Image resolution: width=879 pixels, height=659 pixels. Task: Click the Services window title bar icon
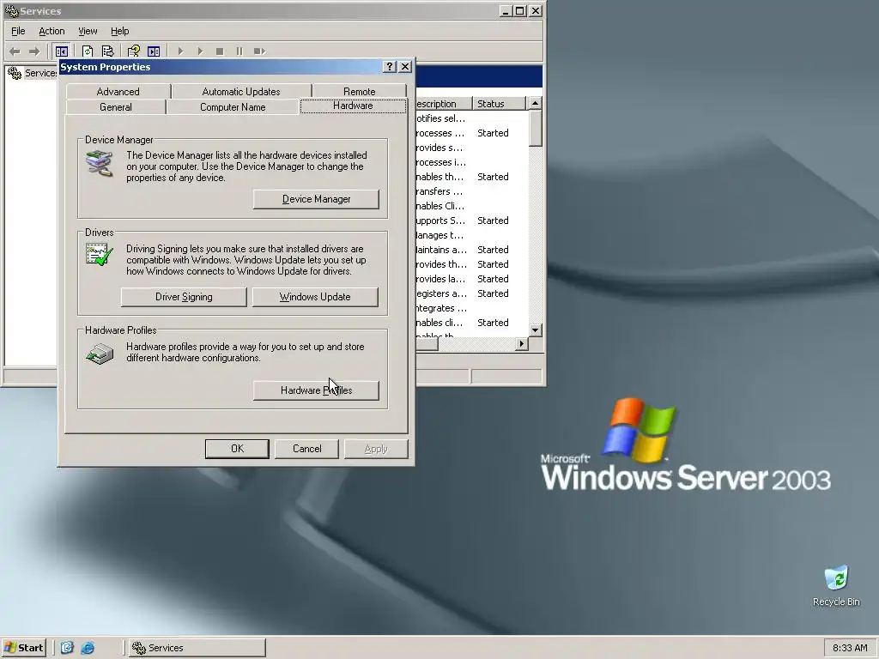click(x=11, y=10)
